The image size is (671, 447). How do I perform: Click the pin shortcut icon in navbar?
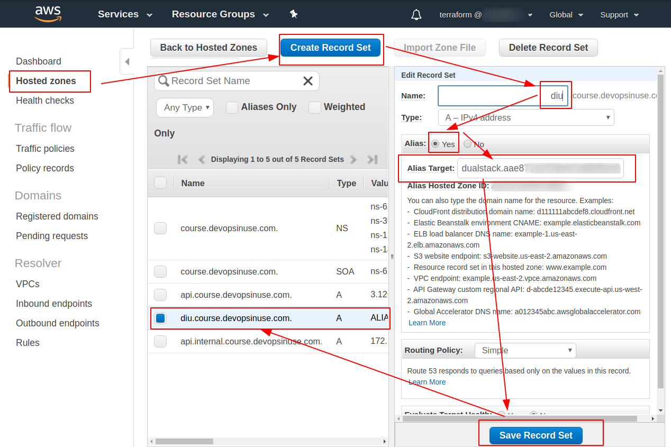tap(294, 14)
